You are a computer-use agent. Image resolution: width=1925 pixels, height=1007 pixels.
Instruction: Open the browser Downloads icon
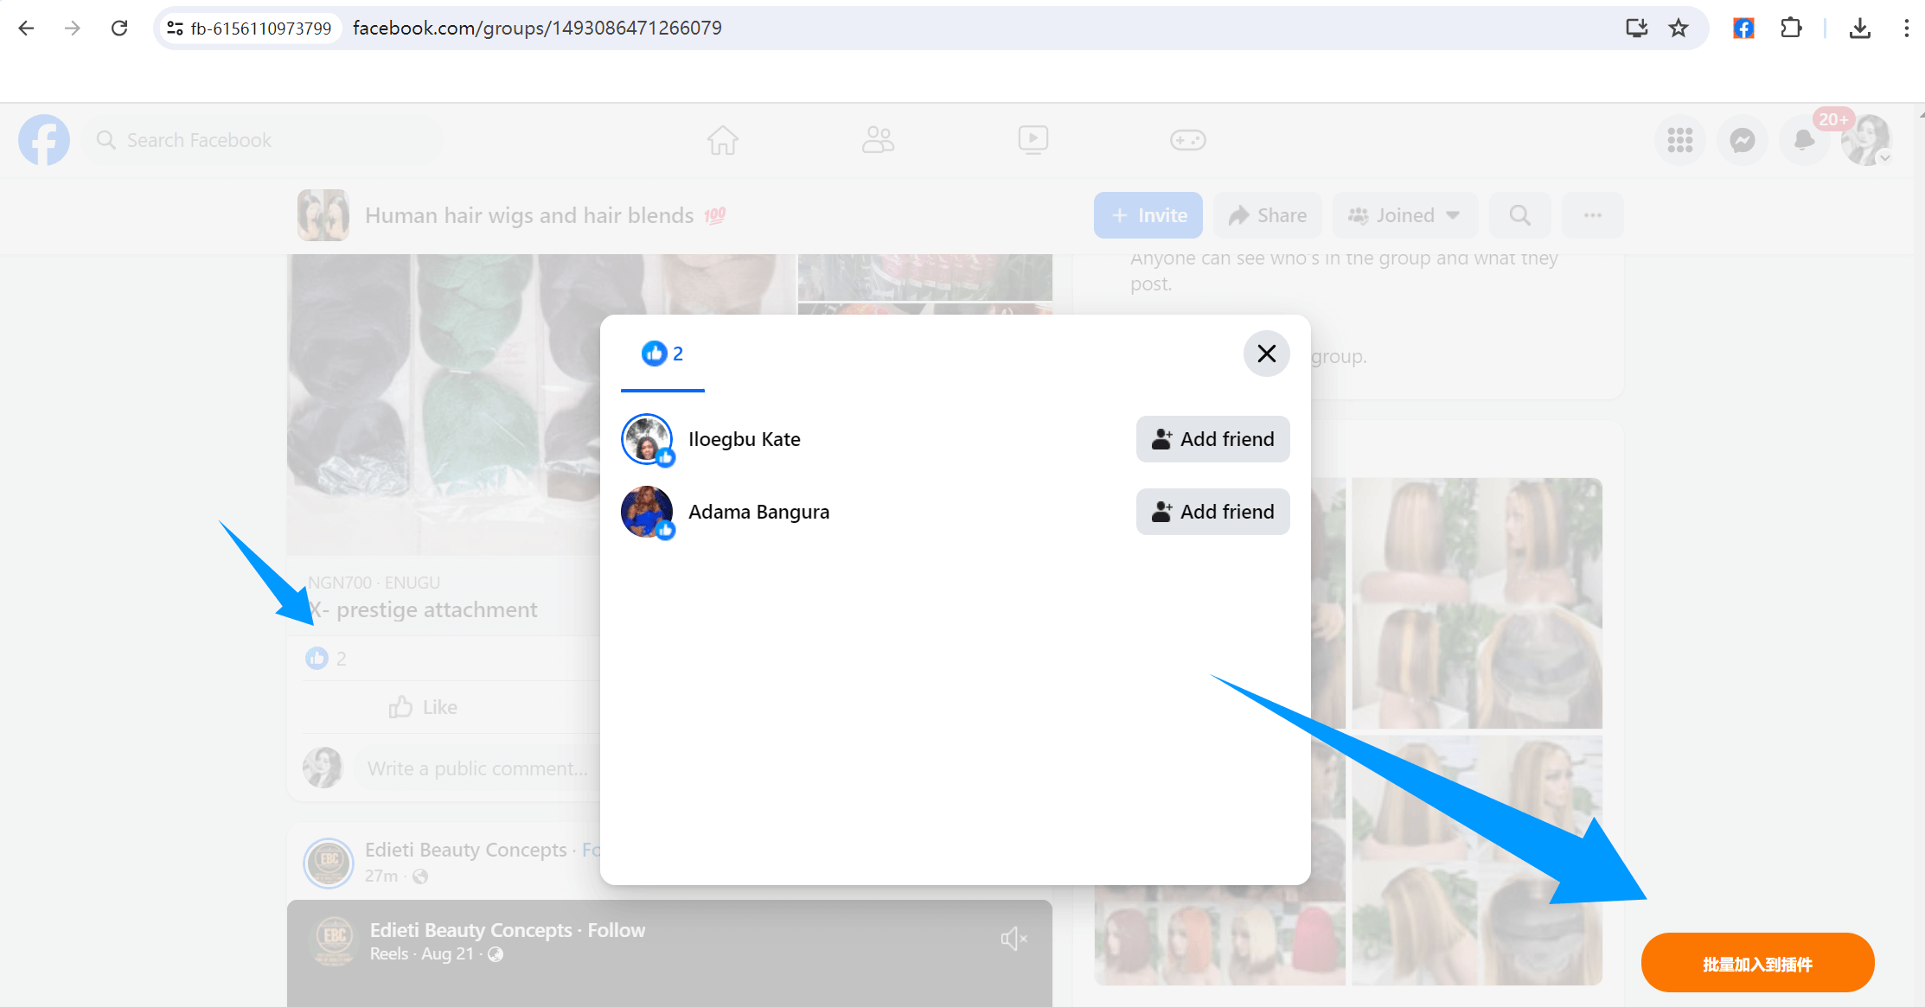(1860, 28)
